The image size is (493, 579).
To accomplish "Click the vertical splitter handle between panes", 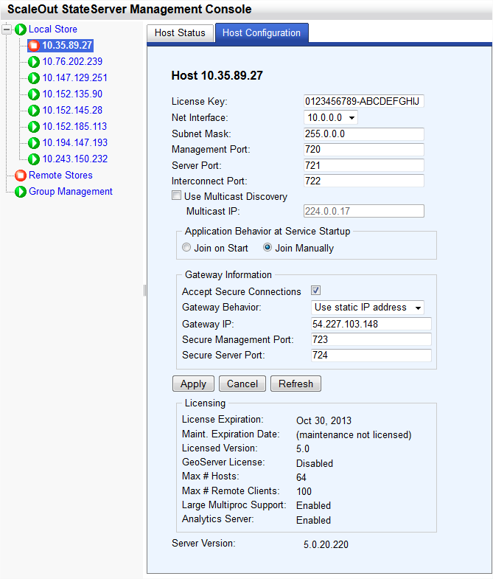I will click(x=144, y=291).
